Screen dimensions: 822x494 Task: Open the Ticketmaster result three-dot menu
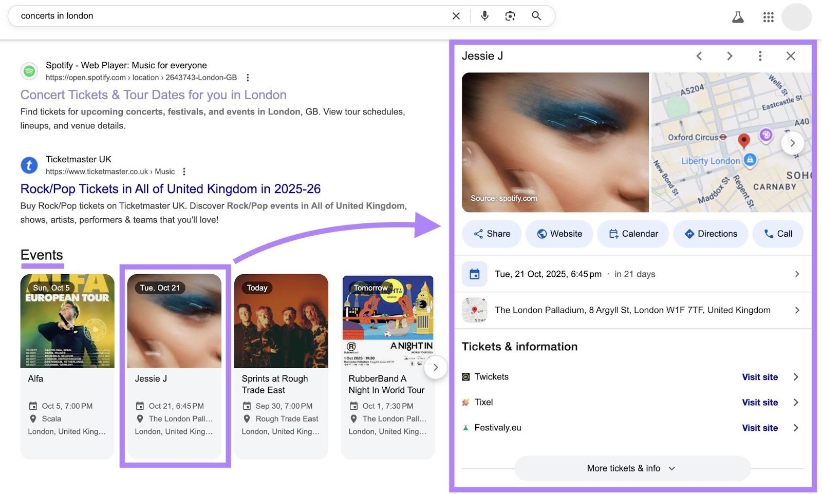[184, 172]
